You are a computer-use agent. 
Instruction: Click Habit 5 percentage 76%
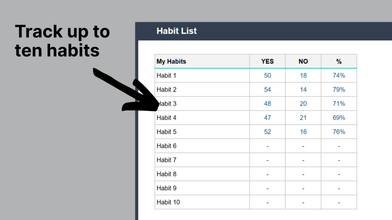(339, 132)
